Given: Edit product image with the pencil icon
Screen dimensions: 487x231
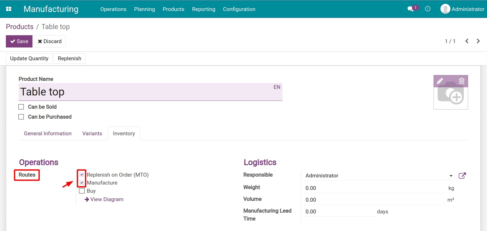Looking at the screenshot, I should [440, 81].
